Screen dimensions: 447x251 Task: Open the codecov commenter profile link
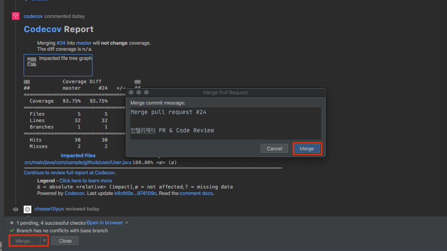[x=33, y=16]
